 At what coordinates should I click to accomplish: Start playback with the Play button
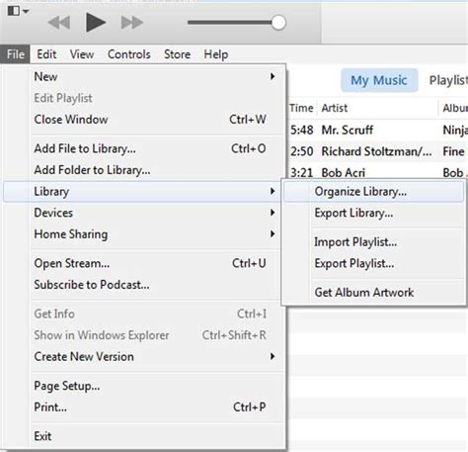pos(96,22)
